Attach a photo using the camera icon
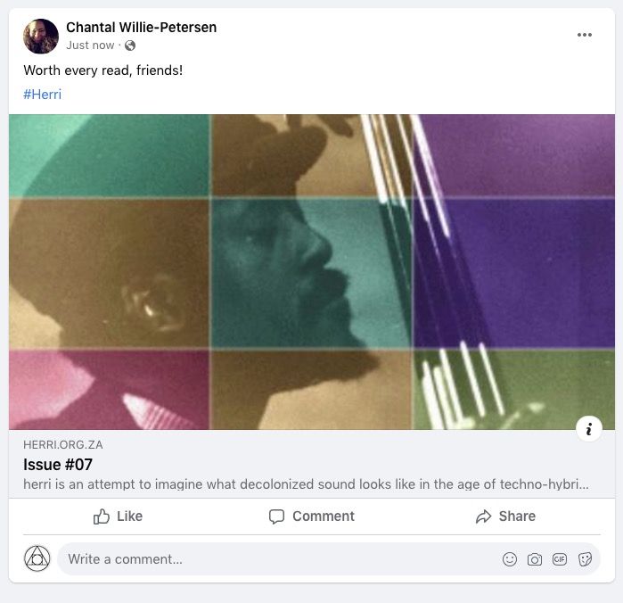The width and height of the screenshot is (623, 603). (535, 559)
